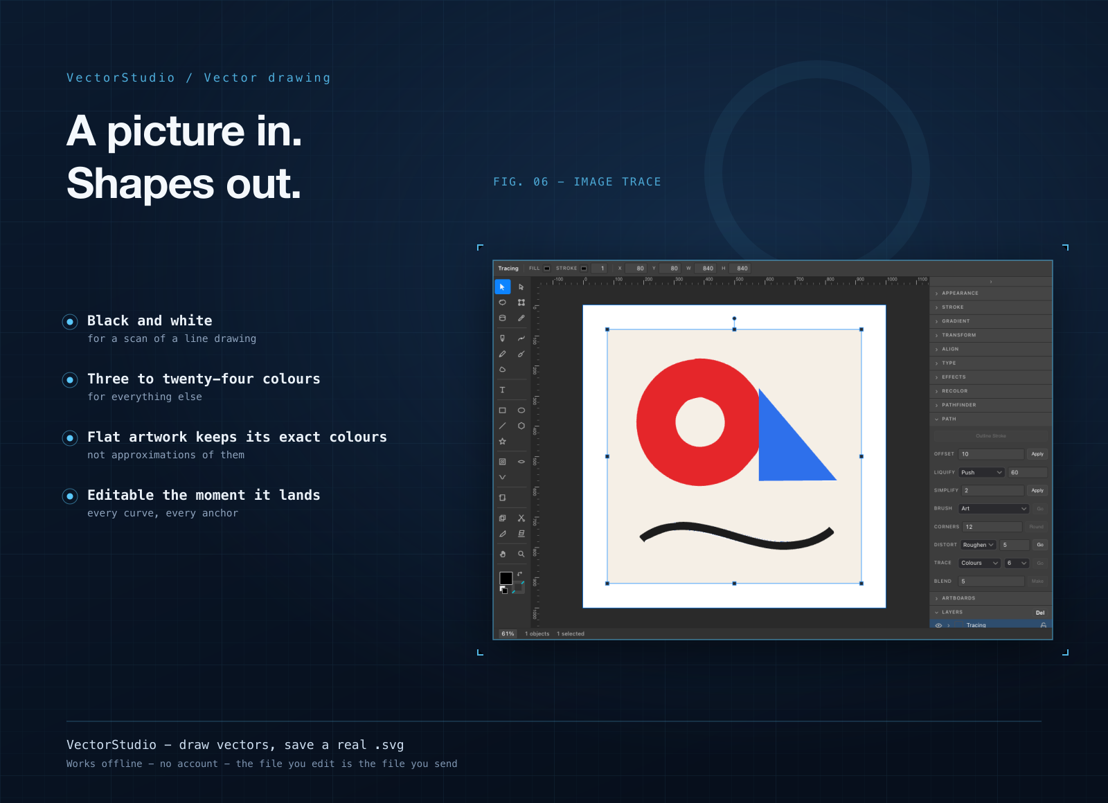The image size is (1108, 803).
Task: Open the Fill colour swatch in top bar
Action: click(x=547, y=269)
